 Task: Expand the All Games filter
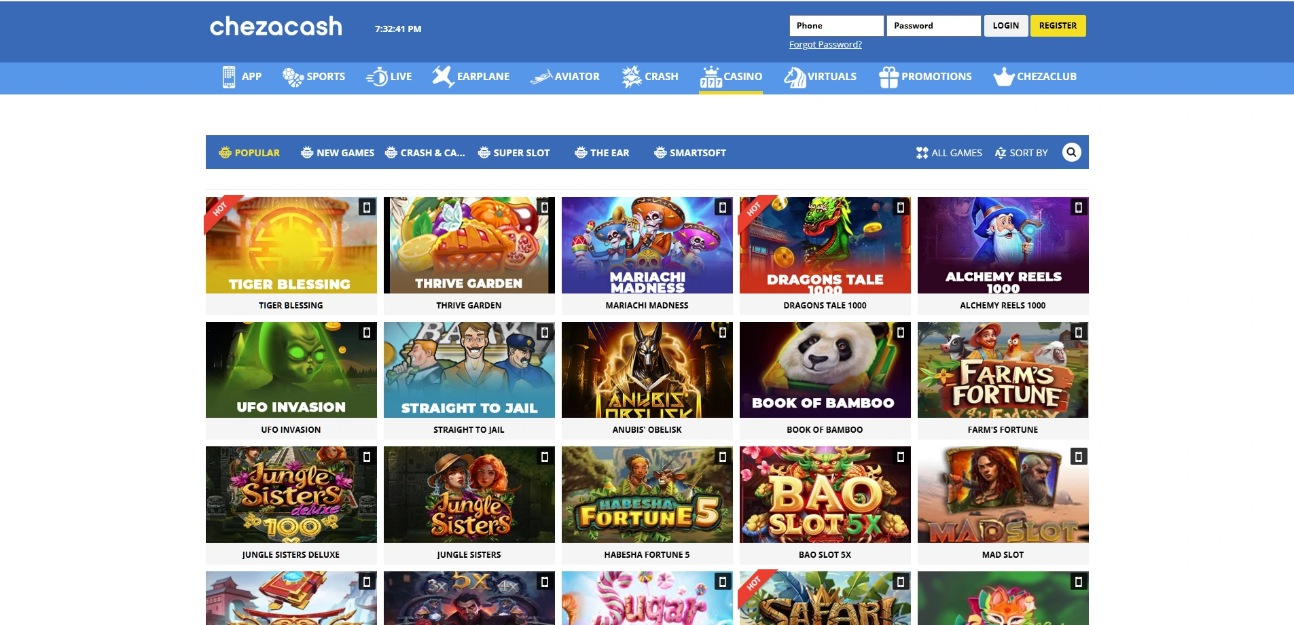coord(949,153)
